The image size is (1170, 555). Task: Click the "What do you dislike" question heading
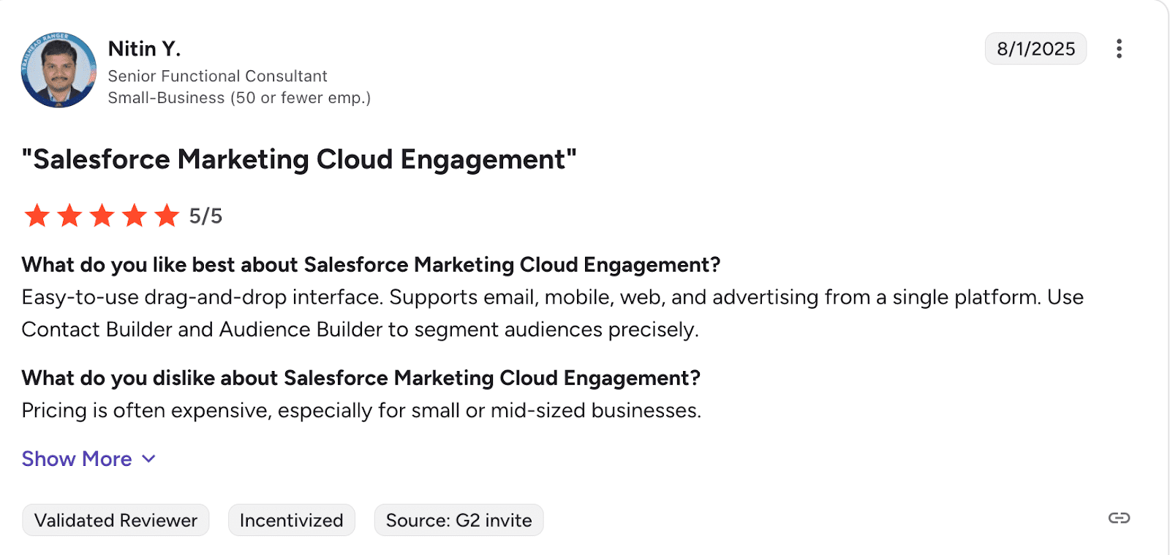point(361,378)
